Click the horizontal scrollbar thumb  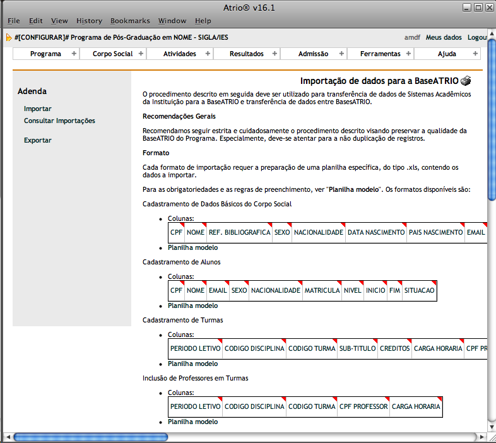tap(90, 437)
